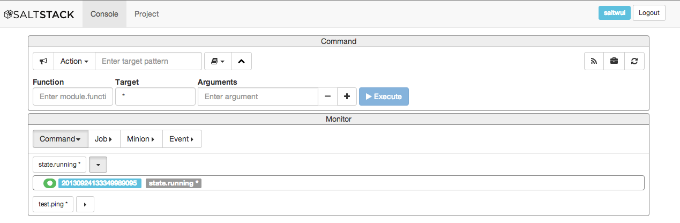Click the Monitor panel header
The height and width of the screenshot is (223, 680).
tap(339, 119)
